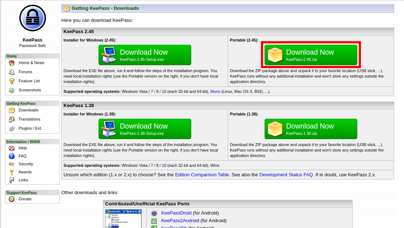Screen dimensions: 404x228
Task: Open the Help page
Action: pyautogui.click(x=23, y=148)
